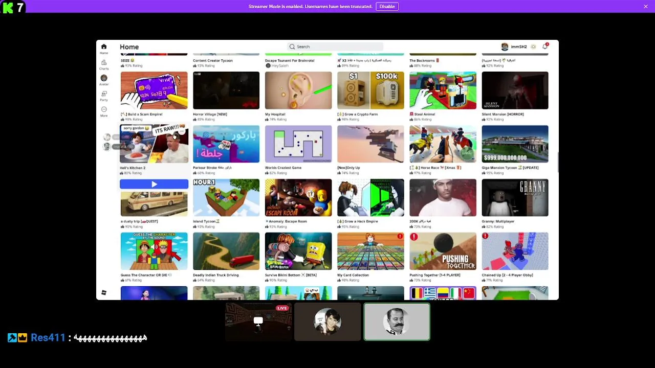Open Deadly Indian Truck Driving thumbnail

coord(226,251)
